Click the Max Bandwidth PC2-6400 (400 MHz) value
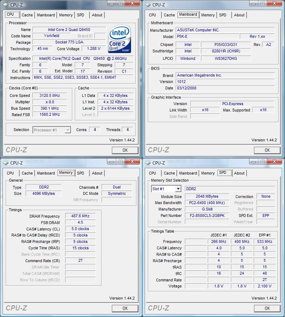 point(207,203)
